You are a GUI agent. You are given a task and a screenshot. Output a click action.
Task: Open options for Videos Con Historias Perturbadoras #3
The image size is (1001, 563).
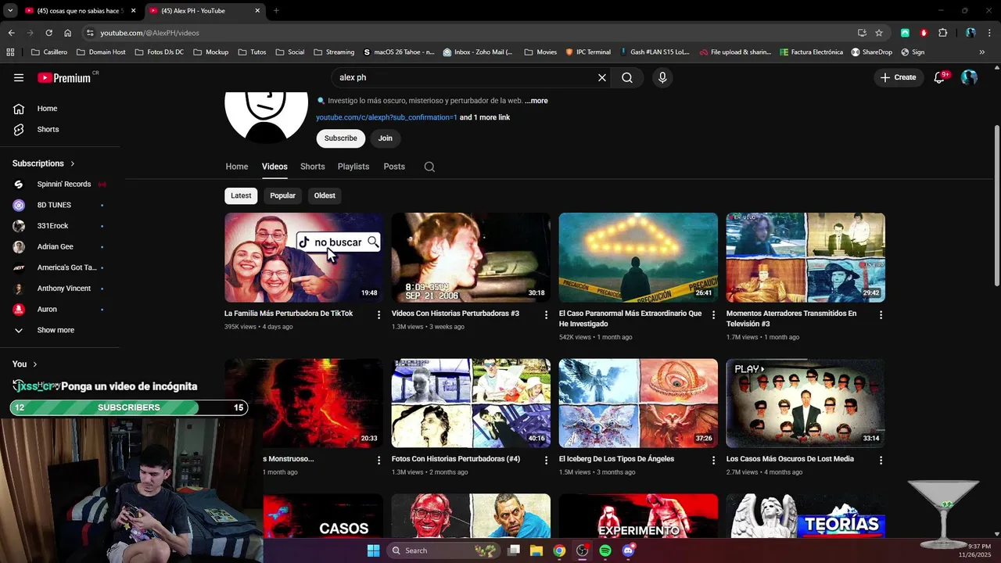tap(547, 314)
